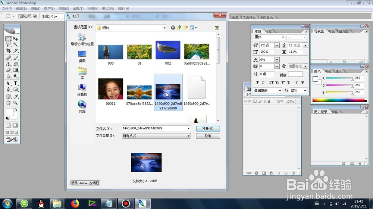The height and width of the screenshot is (209, 373).
Task: Select the Rectangle shape tool
Action: coord(16,89)
